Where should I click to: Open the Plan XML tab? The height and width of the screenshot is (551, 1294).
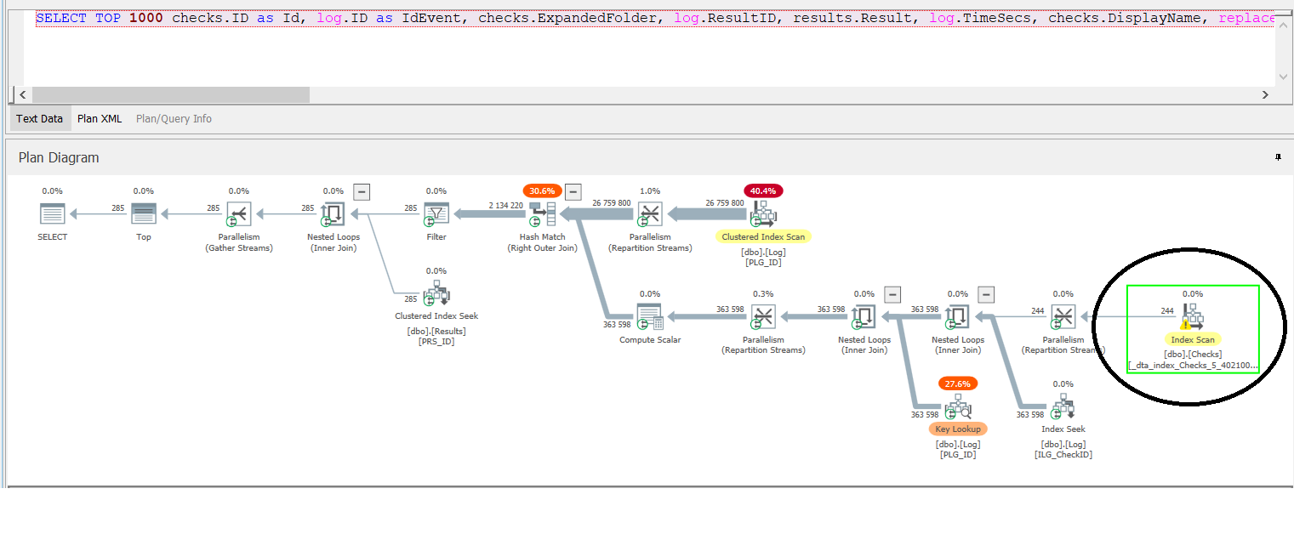100,119
